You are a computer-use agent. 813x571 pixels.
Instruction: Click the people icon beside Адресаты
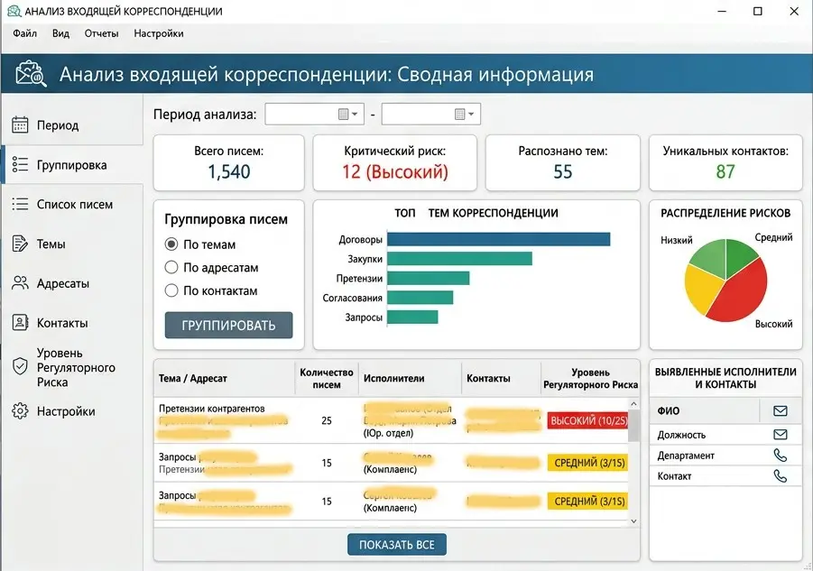[x=20, y=283]
